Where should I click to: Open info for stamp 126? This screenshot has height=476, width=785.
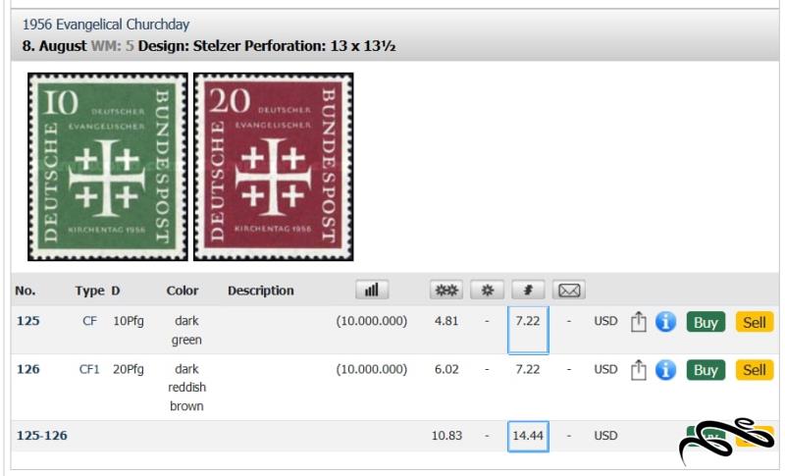[x=665, y=370]
